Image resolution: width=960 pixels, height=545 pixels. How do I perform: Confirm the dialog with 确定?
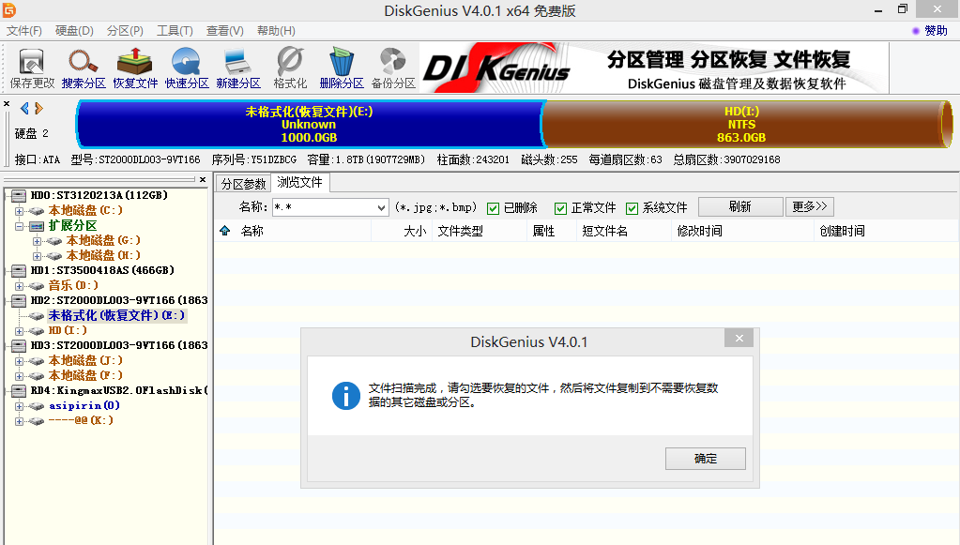click(706, 459)
